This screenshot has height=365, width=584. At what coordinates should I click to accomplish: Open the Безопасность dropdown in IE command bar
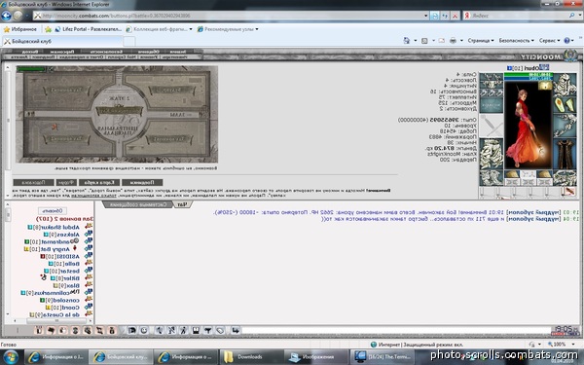[x=517, y=40]
